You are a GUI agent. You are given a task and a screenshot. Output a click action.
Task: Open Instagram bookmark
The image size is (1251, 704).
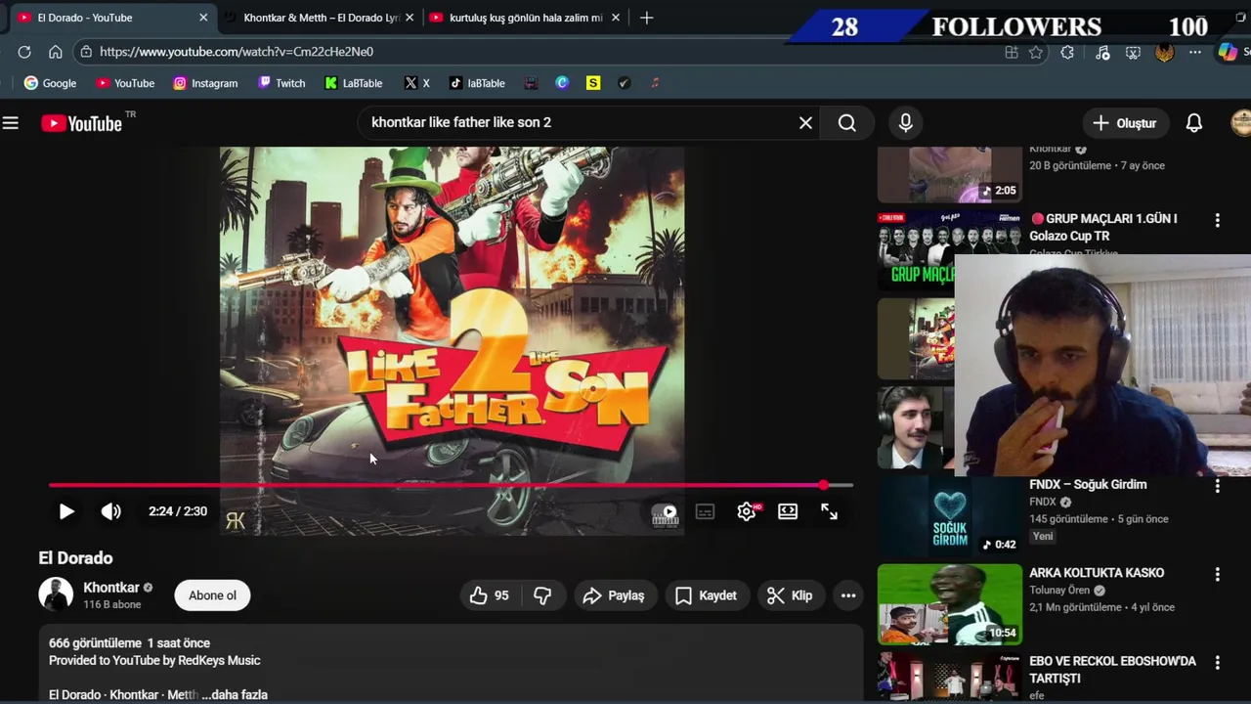click(205, 83)
